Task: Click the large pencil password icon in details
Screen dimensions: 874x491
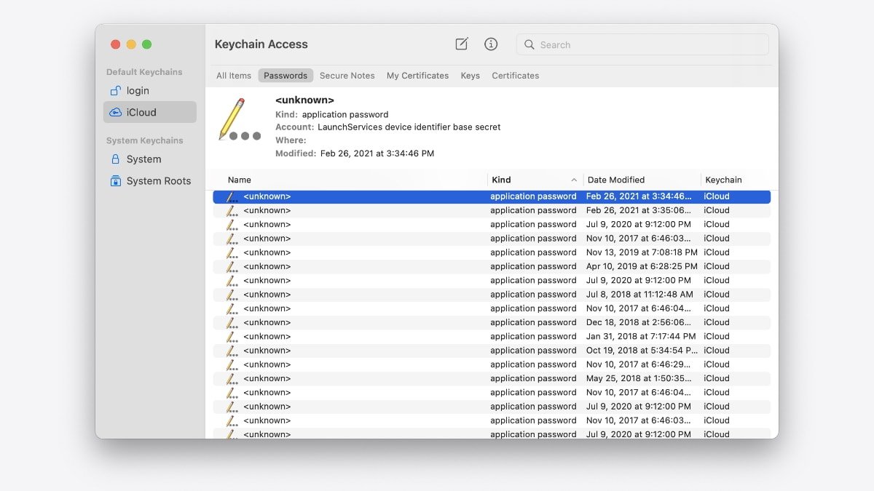Action: click(239, 120)
